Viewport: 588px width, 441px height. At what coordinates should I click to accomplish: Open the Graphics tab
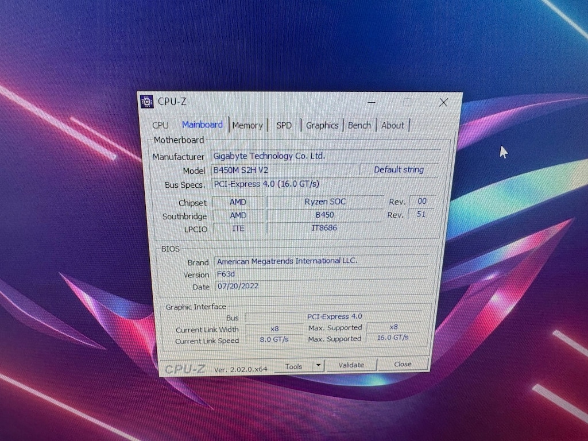click(x=322, y=125)
